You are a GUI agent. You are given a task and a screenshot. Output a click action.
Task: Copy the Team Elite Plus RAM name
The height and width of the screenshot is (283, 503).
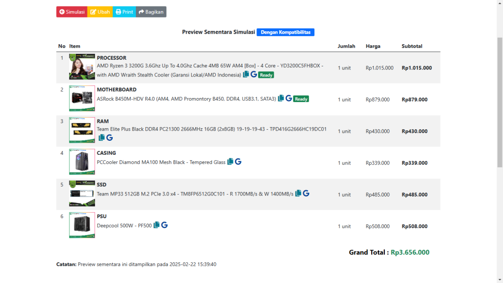point(102,138)
